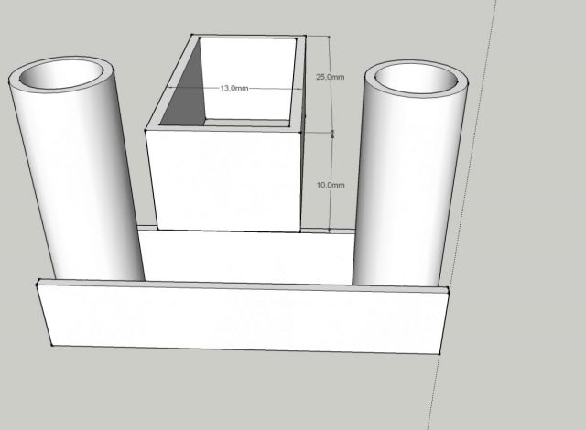The height and width of the screenshot is (430, 586).
Task: Select the right cylinder's hollow top opening
Action: (x=416, y=79)
